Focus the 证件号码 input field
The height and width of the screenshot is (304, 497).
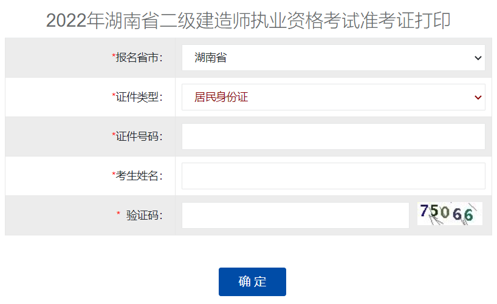click(x=334, y=137)
